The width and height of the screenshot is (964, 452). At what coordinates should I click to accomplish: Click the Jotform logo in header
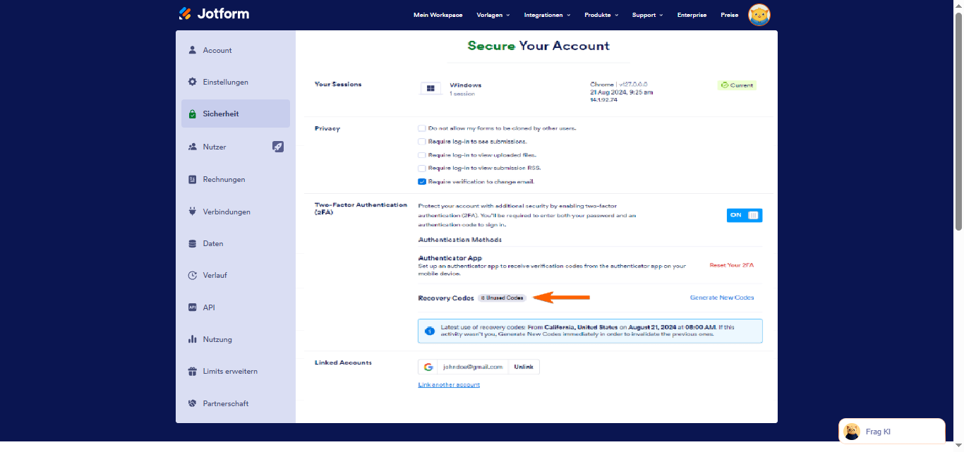pos(214,14)
